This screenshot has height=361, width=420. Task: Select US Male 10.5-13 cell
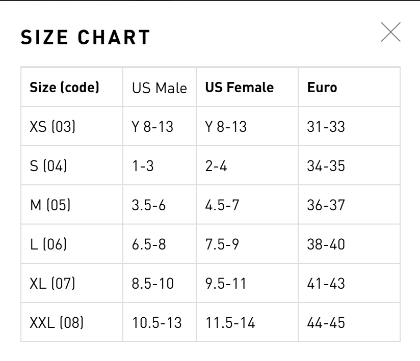[x=156, y=322]
